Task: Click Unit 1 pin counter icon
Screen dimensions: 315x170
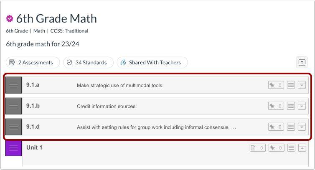Action: click(x=276, y=147)
